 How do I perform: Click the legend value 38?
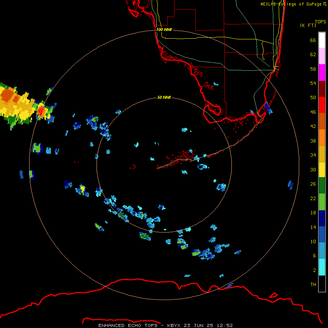(x=313, y=141)
